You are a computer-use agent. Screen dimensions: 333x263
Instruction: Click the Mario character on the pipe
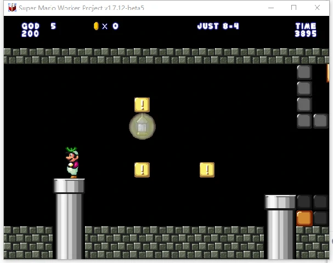(x=72, y=163)
